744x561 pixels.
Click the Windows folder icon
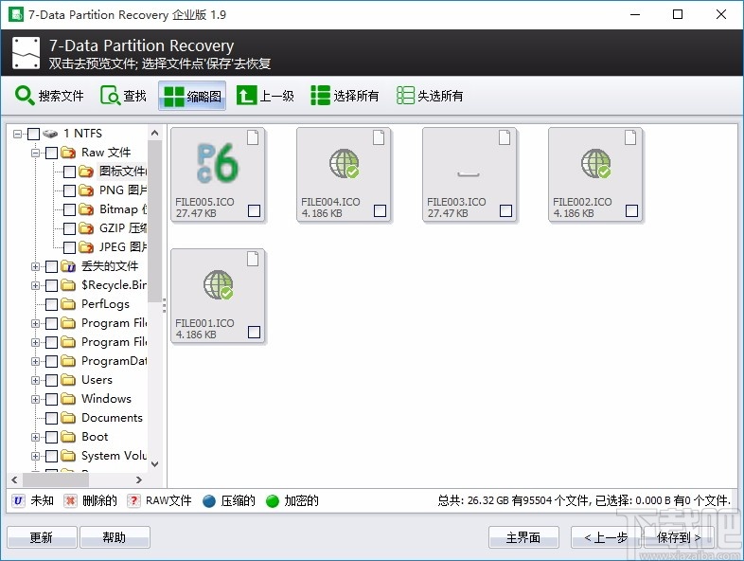click(x=69, y=399)
